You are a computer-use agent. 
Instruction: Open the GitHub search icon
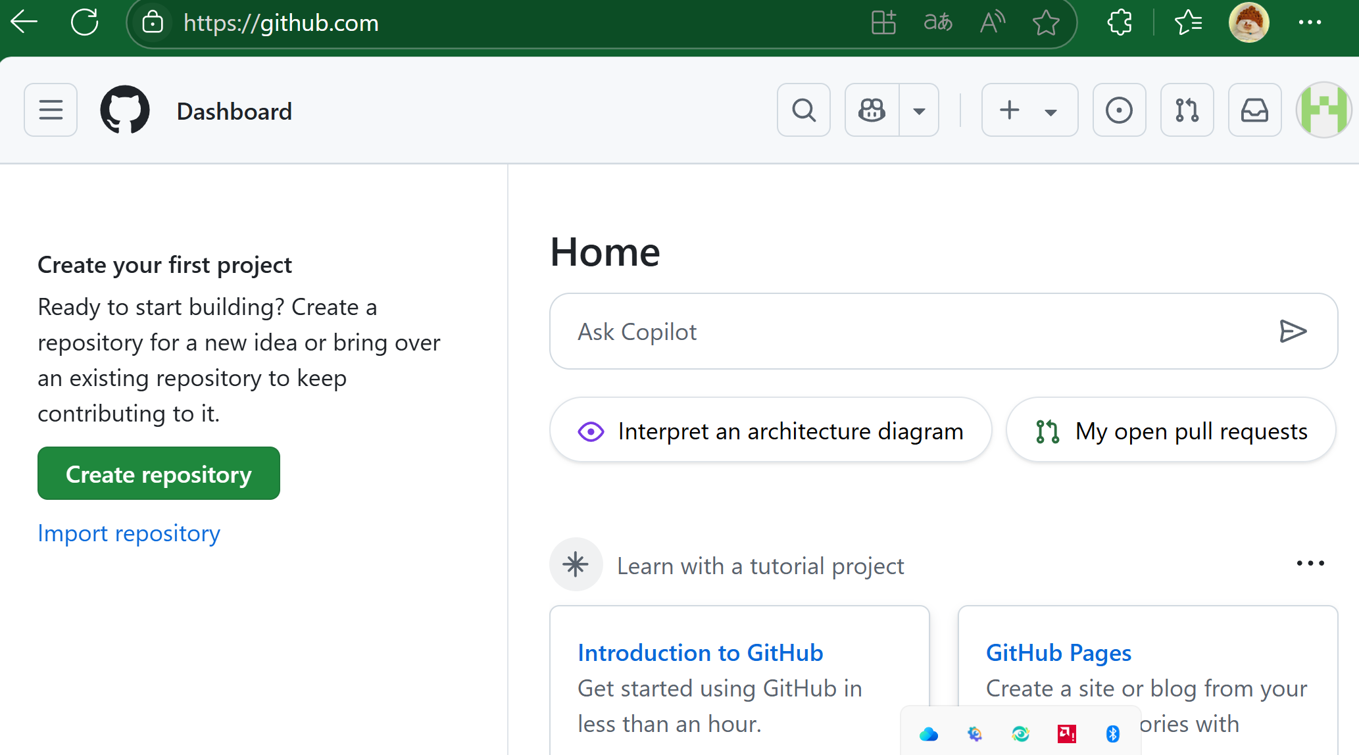pyautogui.click(x=803, y=110)
